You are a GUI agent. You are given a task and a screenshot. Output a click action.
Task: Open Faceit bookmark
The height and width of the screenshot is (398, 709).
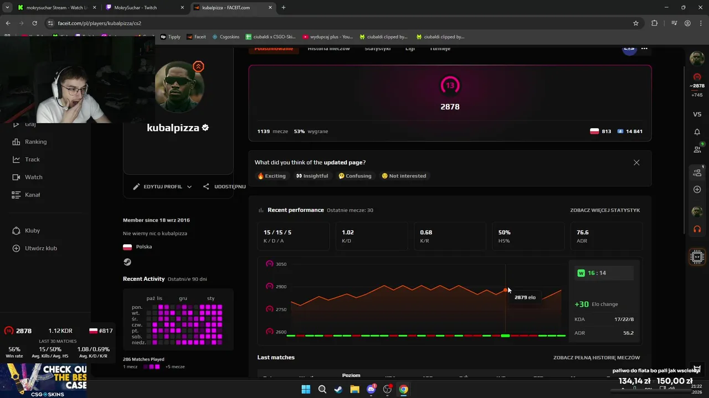click(x=196, y=37)
